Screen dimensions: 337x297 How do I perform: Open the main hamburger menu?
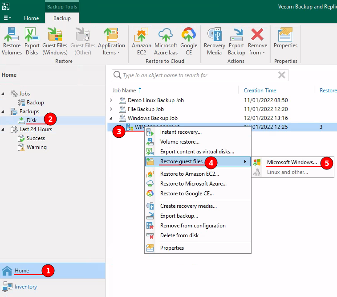(x=7, y=18)
